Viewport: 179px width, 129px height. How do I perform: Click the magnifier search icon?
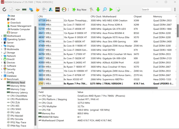(105, 10)
